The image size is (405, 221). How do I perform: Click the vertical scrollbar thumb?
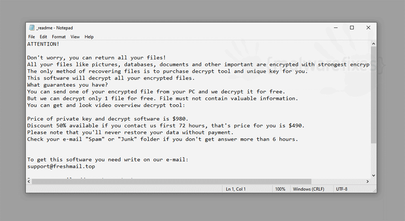click(x=373, y=95)
